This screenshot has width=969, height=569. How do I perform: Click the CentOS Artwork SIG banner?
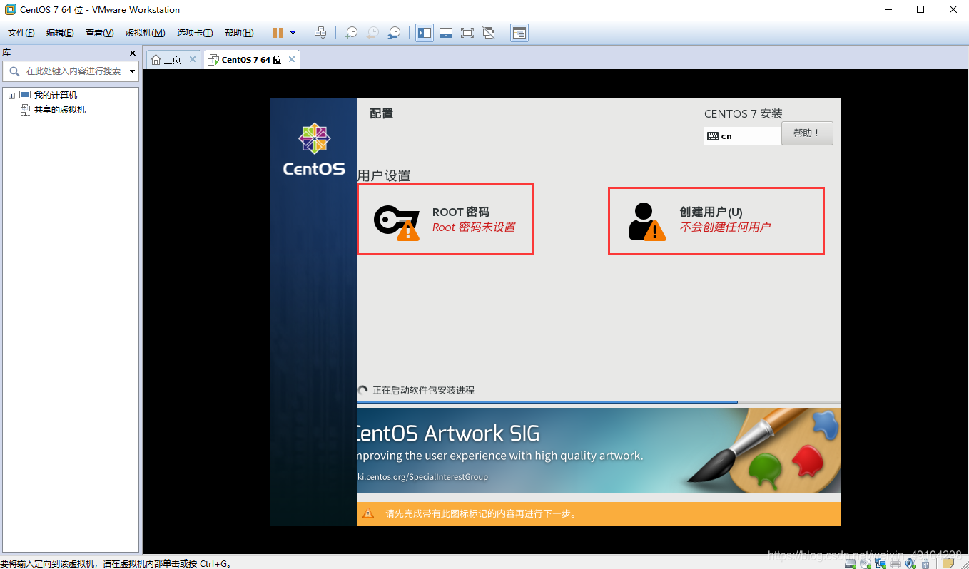click(599, 450)
